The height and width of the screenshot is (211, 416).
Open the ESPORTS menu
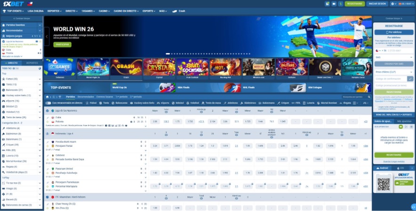point(149,11)
